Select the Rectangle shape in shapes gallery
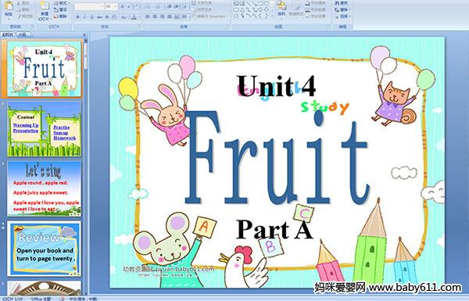Screen dimensions: 469x301 (260, 4)
